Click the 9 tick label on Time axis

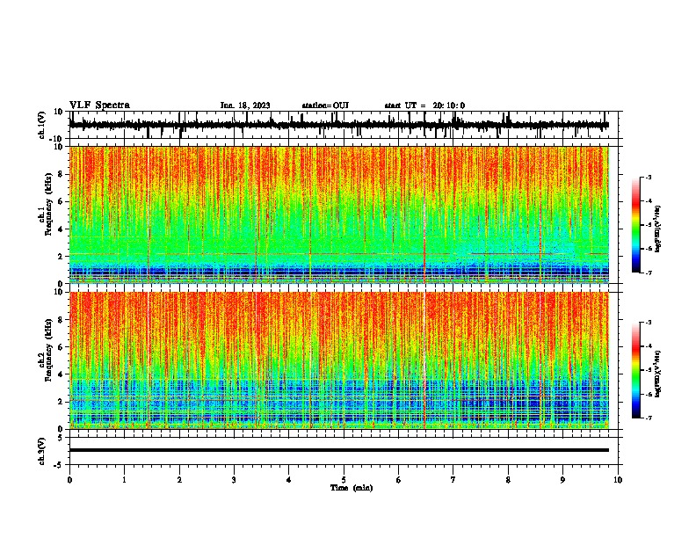[x=562, y=480]
